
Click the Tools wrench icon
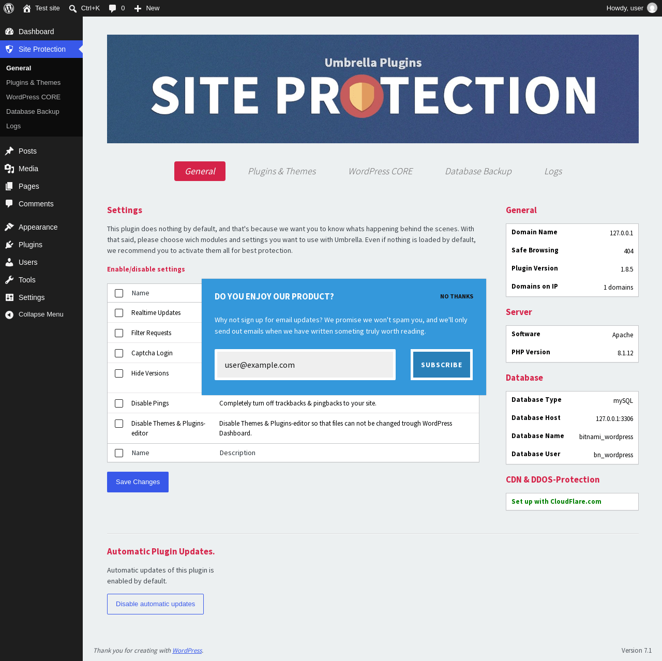click(9, 280)
